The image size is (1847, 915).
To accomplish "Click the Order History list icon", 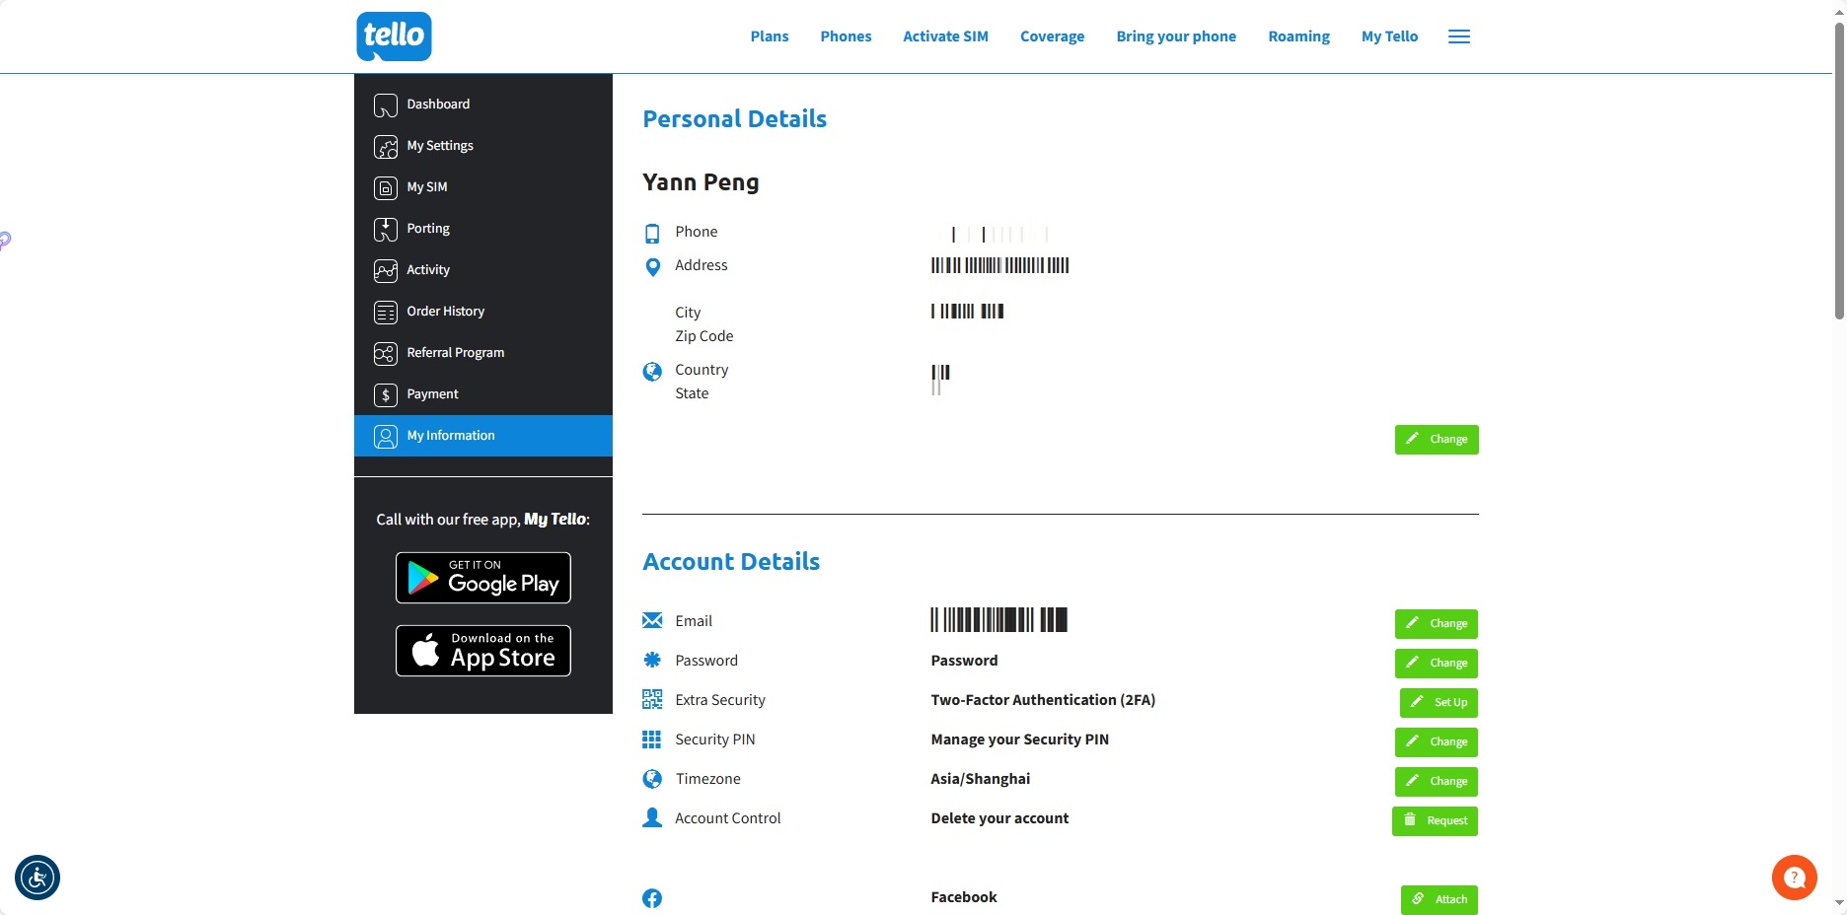I will coord(386,312).
